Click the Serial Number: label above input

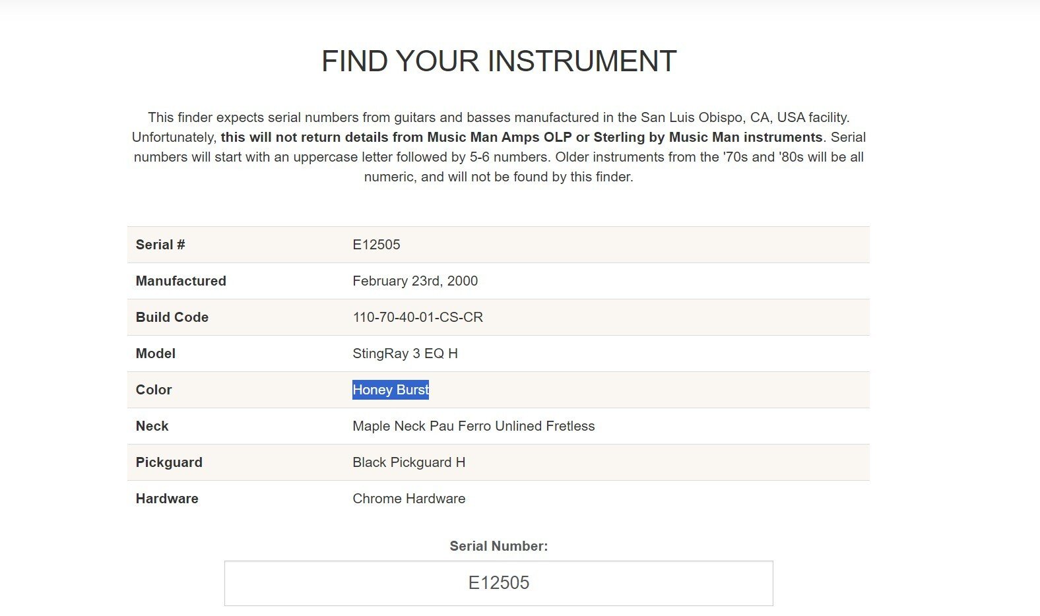click(498, 546)
